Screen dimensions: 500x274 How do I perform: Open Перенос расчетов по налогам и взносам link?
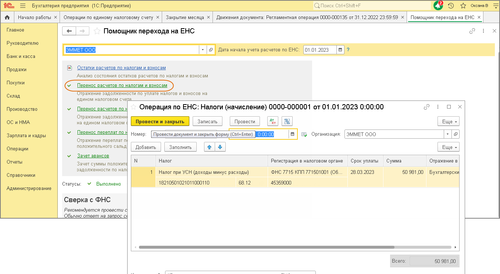coord(122,85)
